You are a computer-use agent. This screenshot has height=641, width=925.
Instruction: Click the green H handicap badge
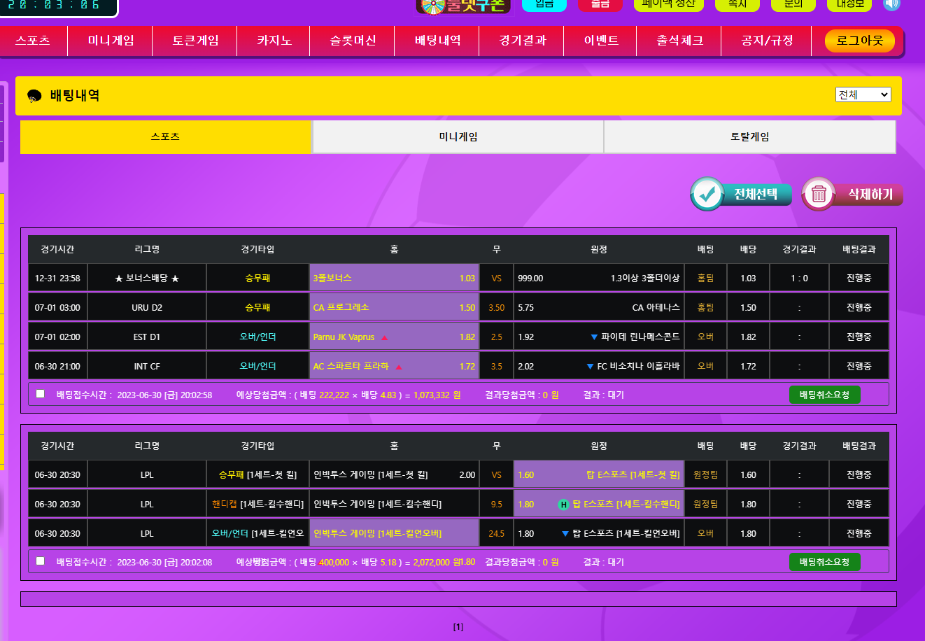pyautogui.click(x=563, y=505)
